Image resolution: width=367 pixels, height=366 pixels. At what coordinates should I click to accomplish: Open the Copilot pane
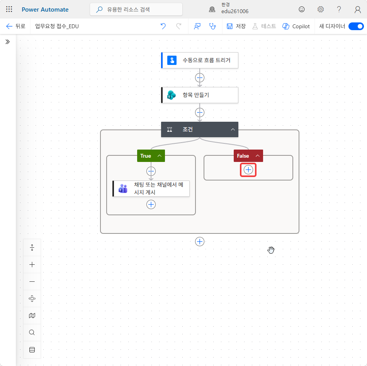pos(296,26)
